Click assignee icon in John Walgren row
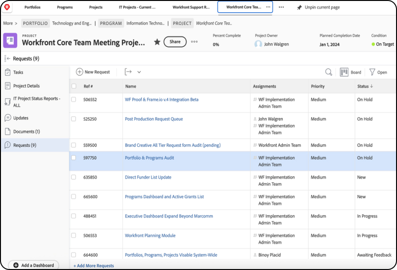The image size is (397, 270). point(255,119)
